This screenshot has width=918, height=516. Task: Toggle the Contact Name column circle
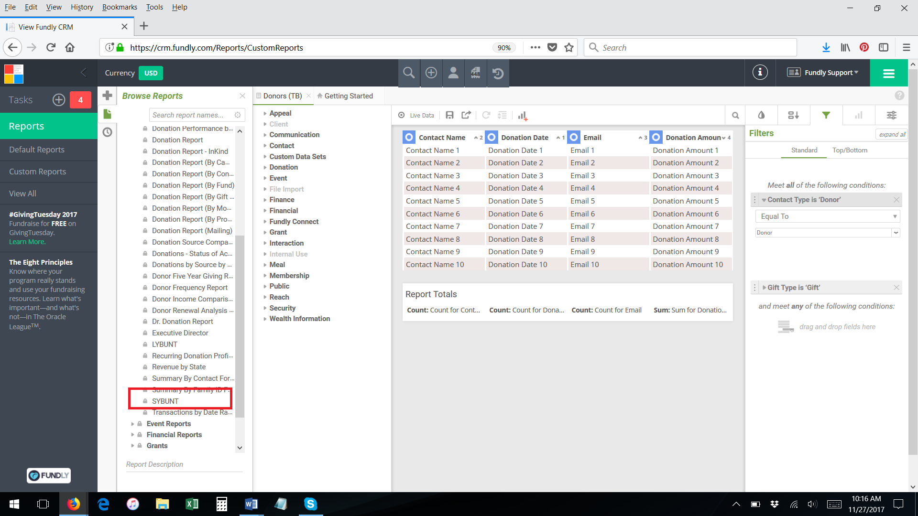coord(409,138)
